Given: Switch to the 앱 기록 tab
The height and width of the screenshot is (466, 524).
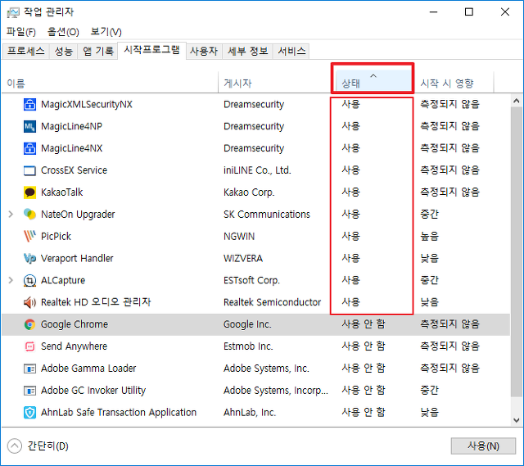Looking at the screenshot, I should (98, 51).
